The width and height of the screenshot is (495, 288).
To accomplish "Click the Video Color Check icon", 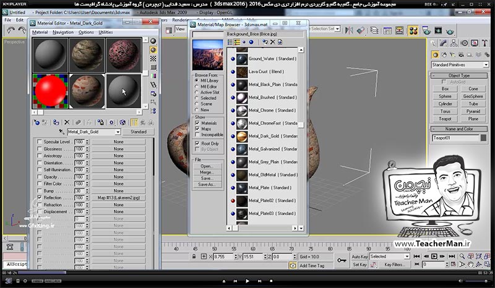I will point(153,76).
